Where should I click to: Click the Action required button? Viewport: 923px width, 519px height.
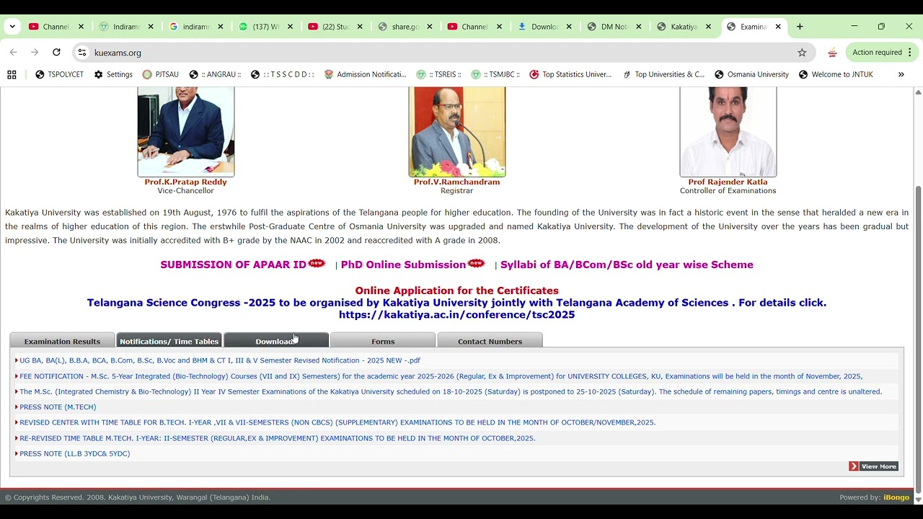click(x=881, y=53)
